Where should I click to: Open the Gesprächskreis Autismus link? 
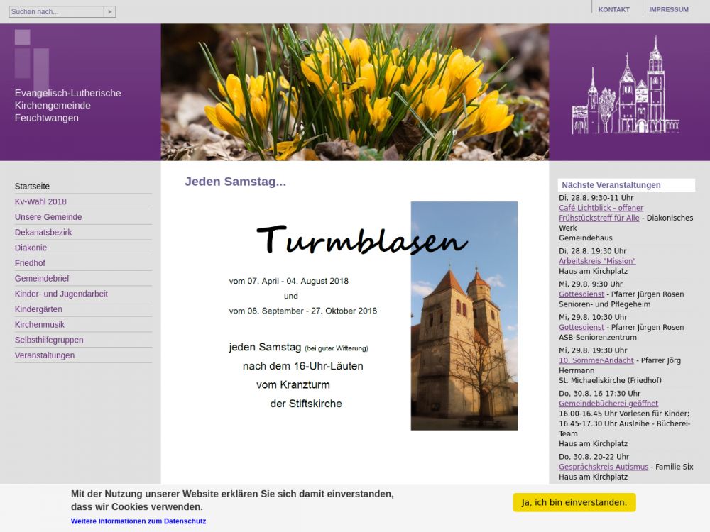pos(603,467)
